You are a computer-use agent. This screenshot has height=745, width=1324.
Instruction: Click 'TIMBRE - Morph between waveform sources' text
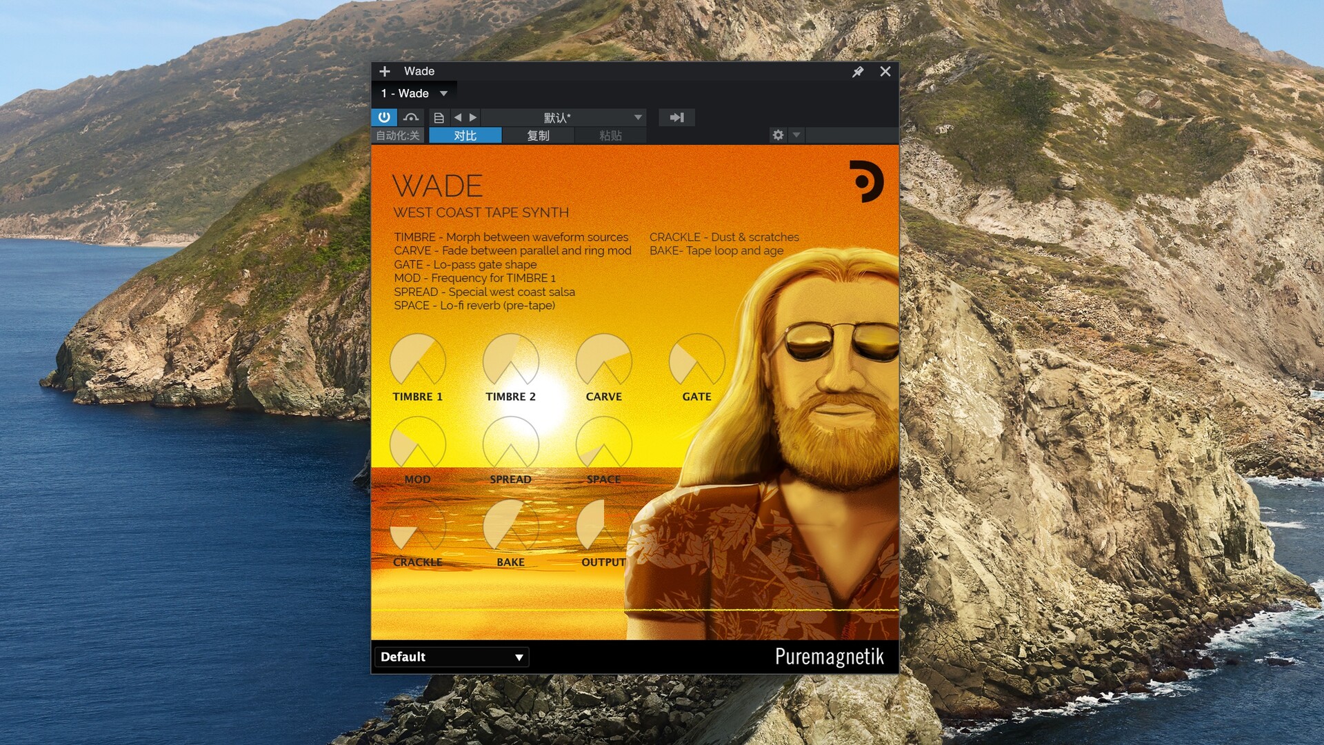(511, 237)
